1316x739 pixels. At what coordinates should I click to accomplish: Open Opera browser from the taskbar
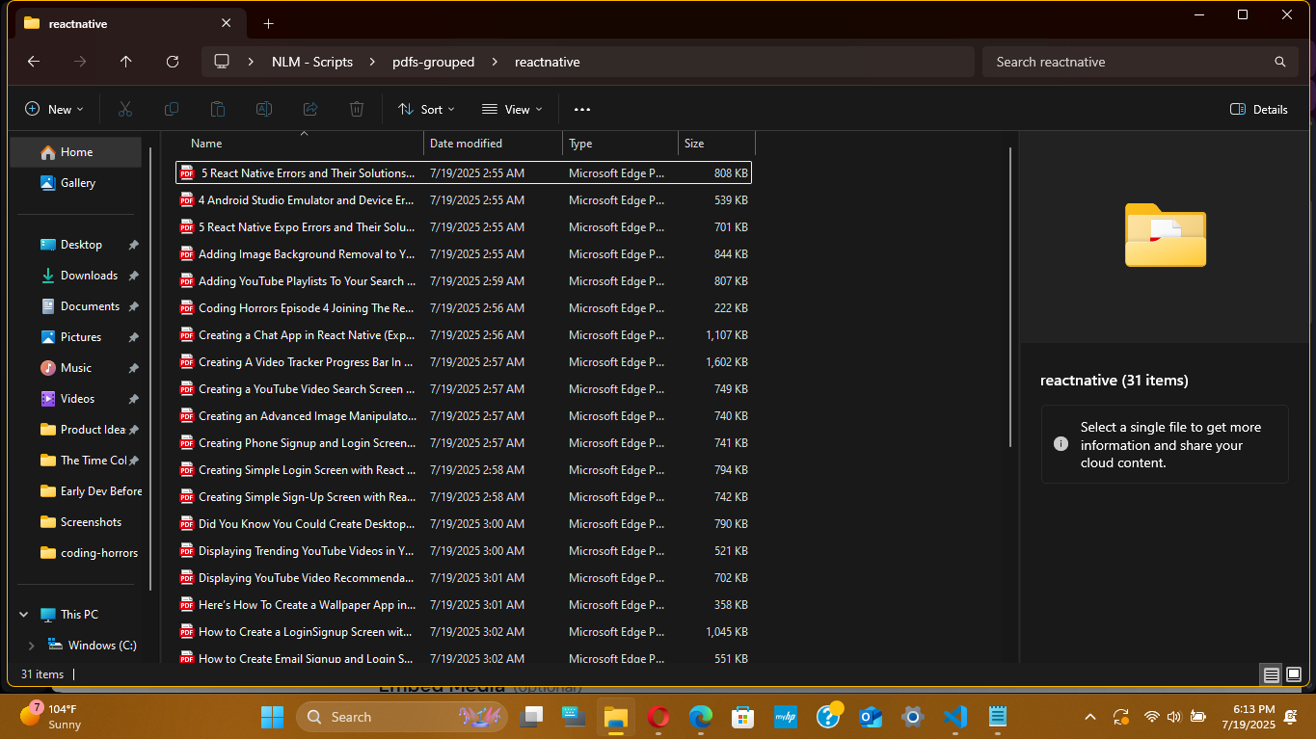pos(658,717)
